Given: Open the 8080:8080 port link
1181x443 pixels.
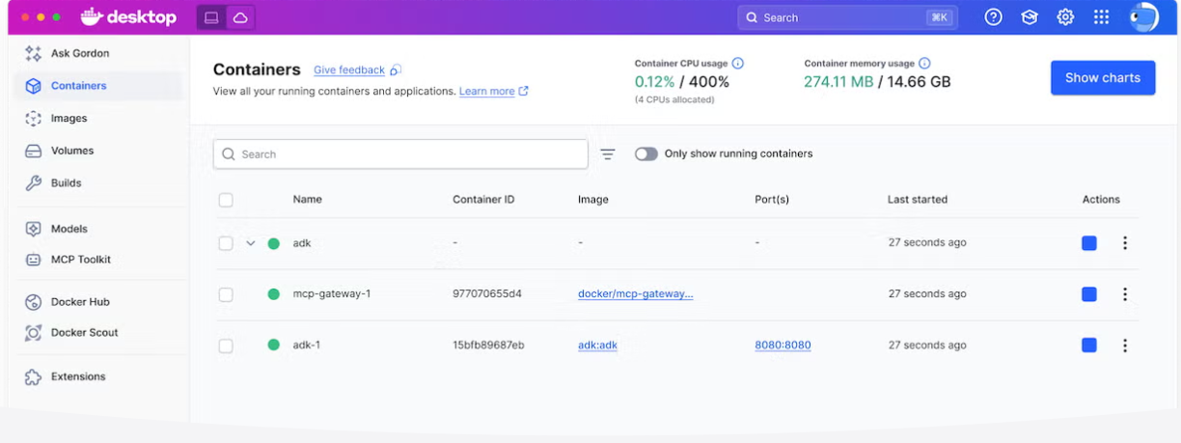Looking at the screenshot, I should [x=783, y=346].
